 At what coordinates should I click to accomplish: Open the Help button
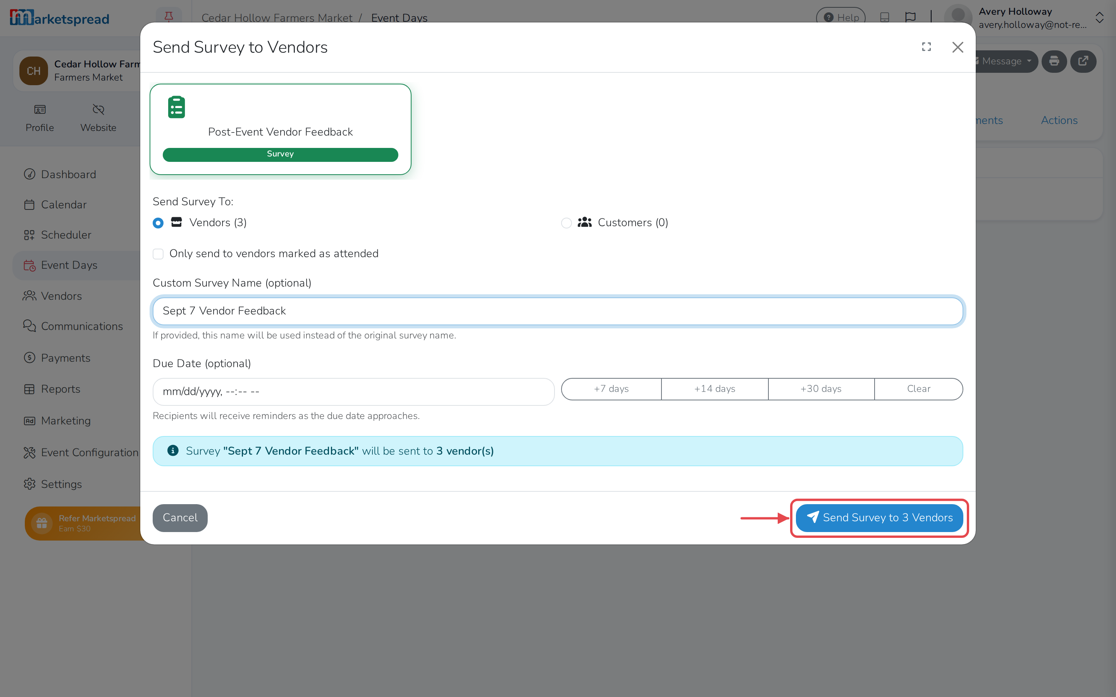point(841,17)
